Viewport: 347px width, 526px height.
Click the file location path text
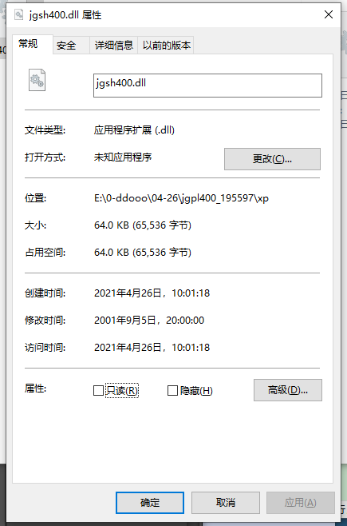click(181, 198)
